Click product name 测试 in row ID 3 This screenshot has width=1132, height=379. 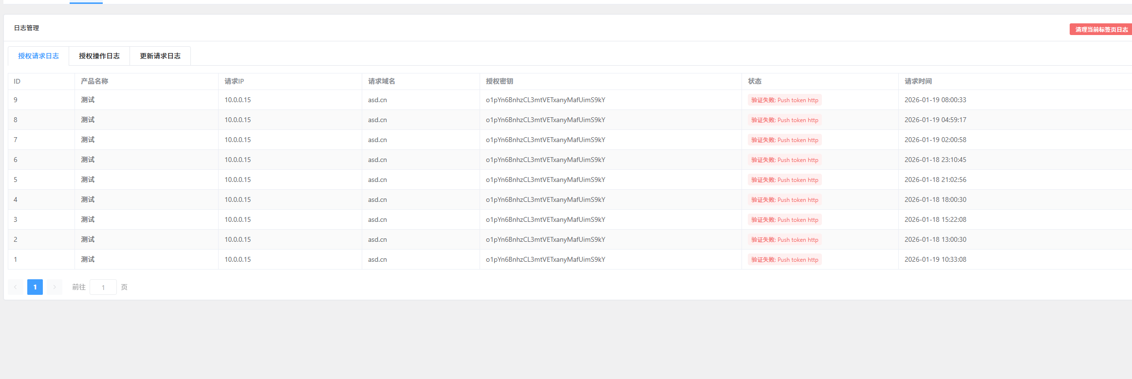[x=88, y=219]
